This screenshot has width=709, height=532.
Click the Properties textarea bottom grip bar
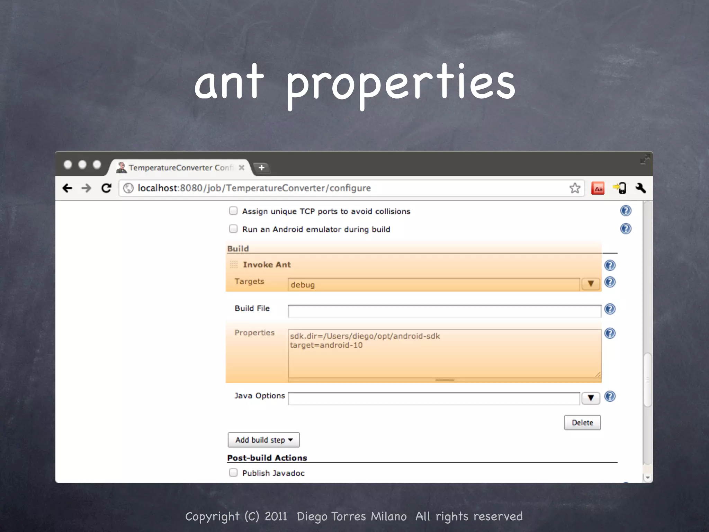(x=445, y=380)
